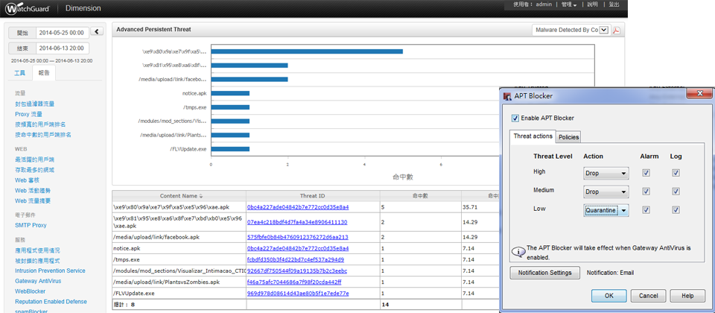The image size is (715, 313).
Task: Close the APT Blocker dialog with the X
Action: [x=698, y=95]
